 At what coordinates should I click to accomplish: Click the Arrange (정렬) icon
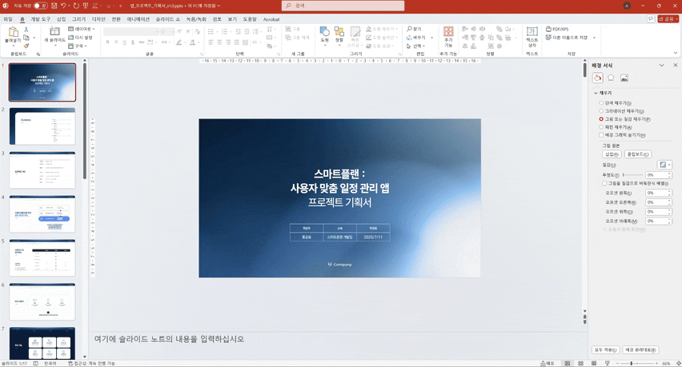pos(339,31)
